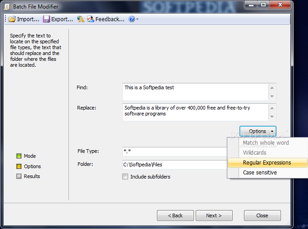Click Find box scroll up arrow
The height and width of the screenshot is (229, 308).
272,88
